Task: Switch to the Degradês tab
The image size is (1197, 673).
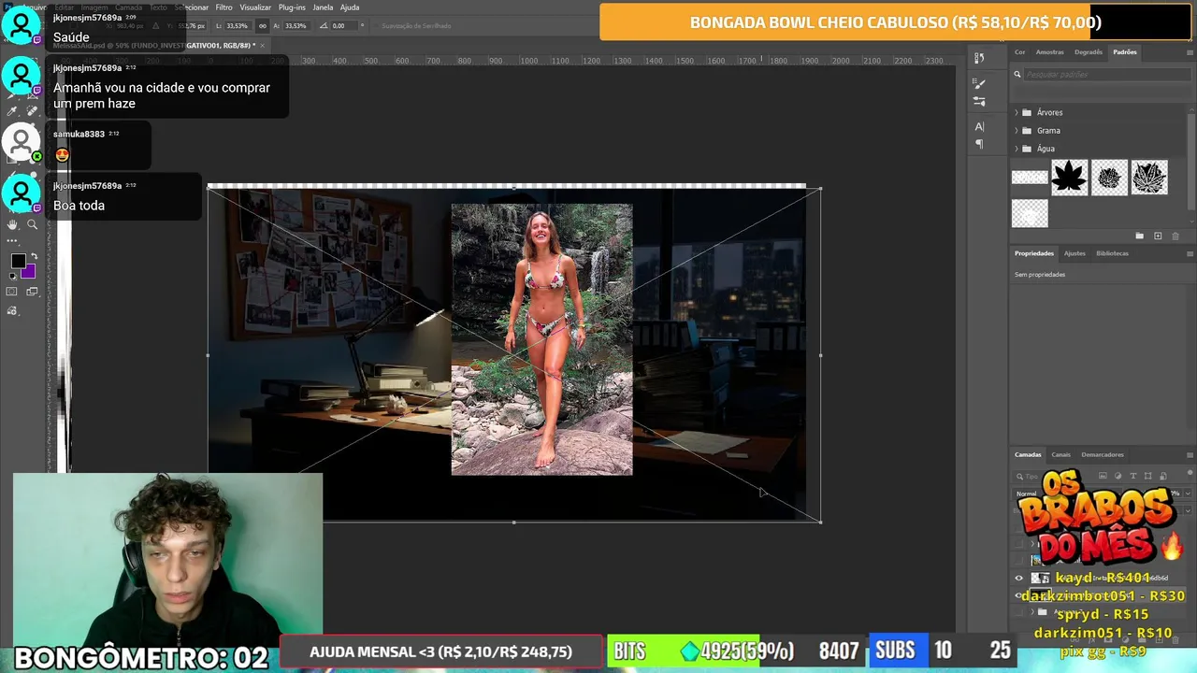Action: coord(1089,52)
